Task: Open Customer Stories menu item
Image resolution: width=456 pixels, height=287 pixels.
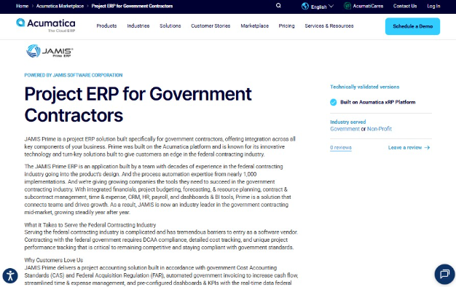Action: tap(211, 26)
